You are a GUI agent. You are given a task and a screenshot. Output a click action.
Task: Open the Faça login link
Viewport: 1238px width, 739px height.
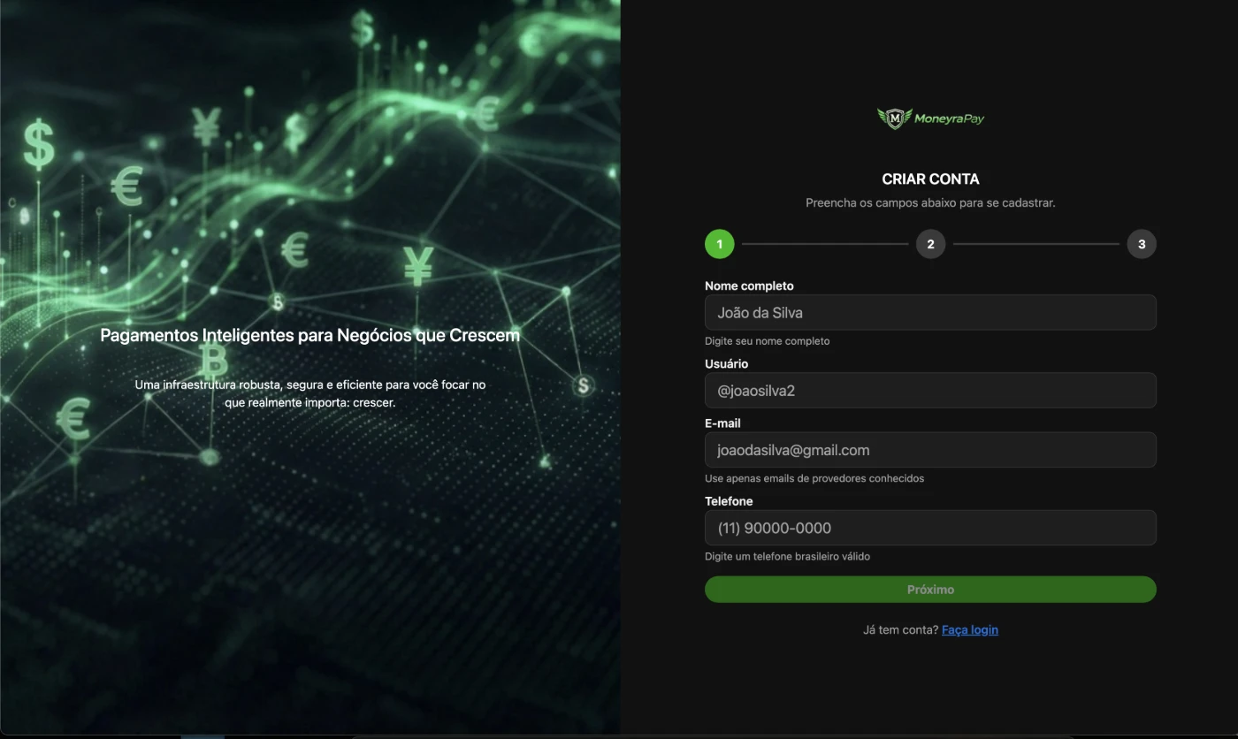969,630
